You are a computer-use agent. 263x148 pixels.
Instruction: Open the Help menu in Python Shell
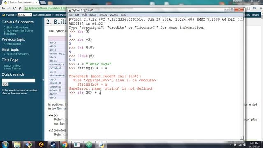tap(123, 15)
